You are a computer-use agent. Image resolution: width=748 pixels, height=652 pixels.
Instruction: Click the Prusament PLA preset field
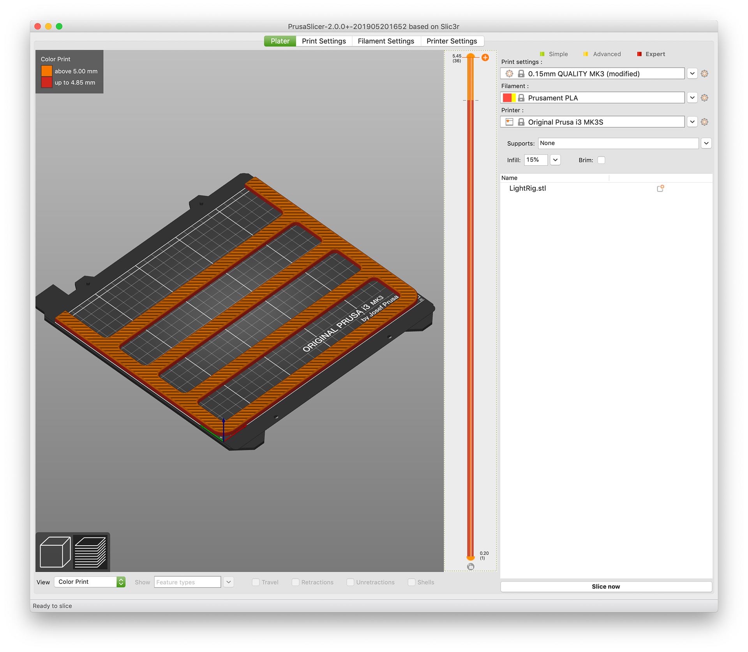(x=592, y=98)
